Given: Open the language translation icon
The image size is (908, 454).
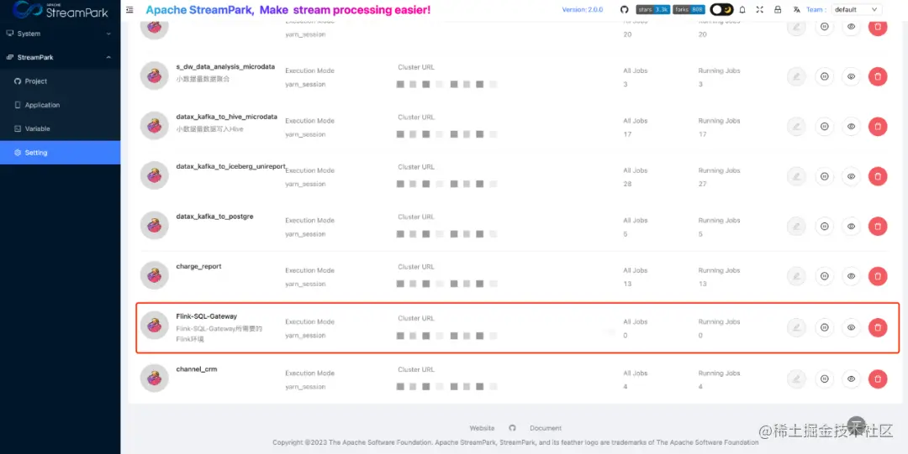Looking at the screenshot, I should (796, 10).
